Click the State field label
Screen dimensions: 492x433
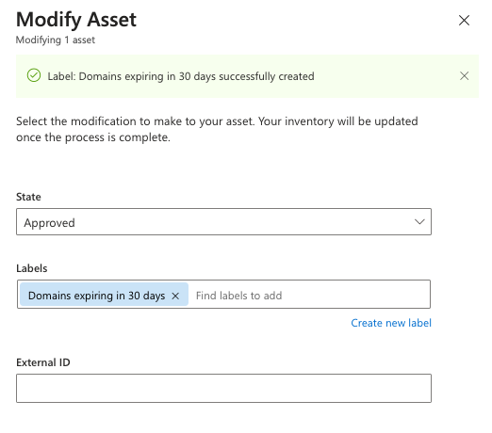click(28, 197)
